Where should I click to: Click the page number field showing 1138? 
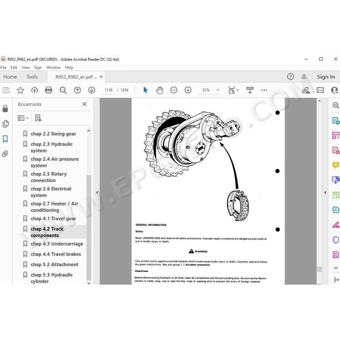(x=108, y=90)
